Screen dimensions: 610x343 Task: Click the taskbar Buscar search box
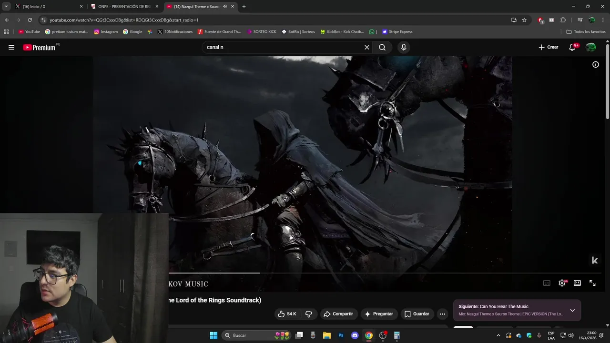click(x=257, y=335)
